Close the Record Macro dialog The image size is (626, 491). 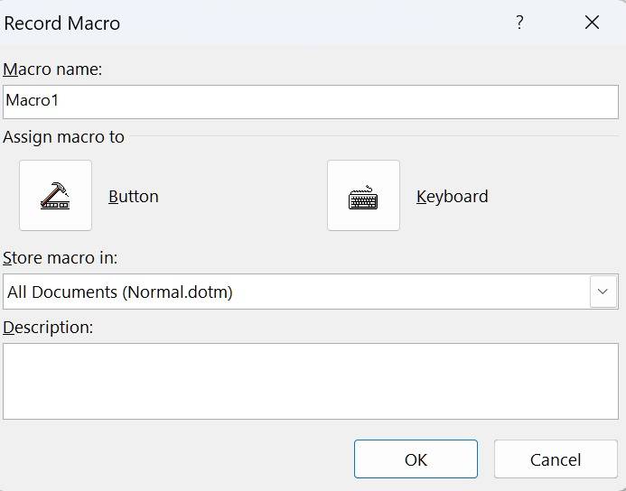coord(592,23)
